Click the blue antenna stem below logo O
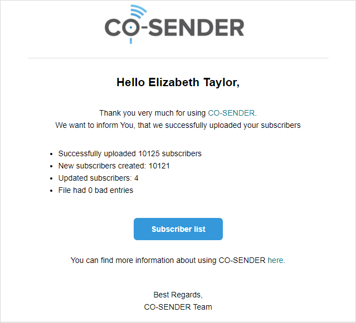Viewport: 356px width, 323px height. [x=131, y=41]
